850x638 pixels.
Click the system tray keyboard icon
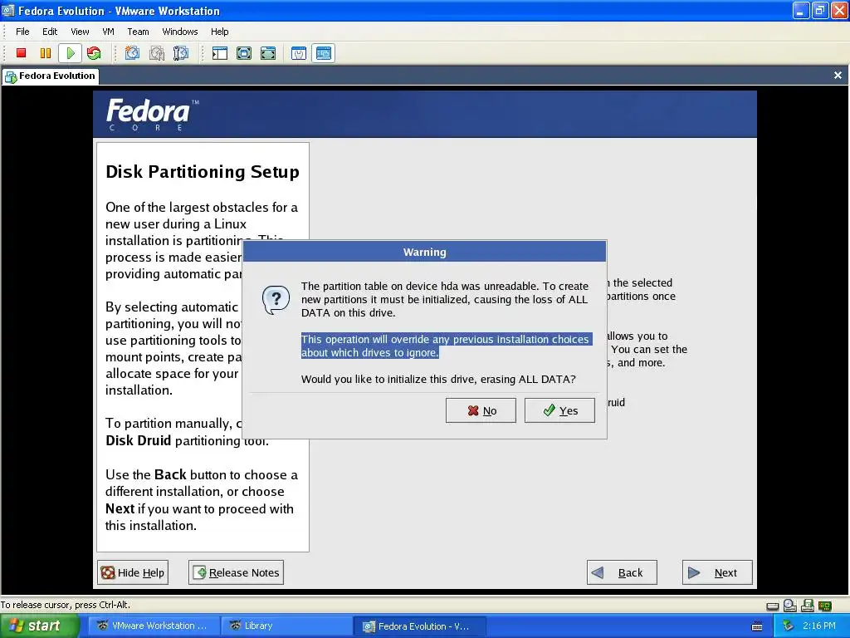pyautogui.click(x=757, y=626)
